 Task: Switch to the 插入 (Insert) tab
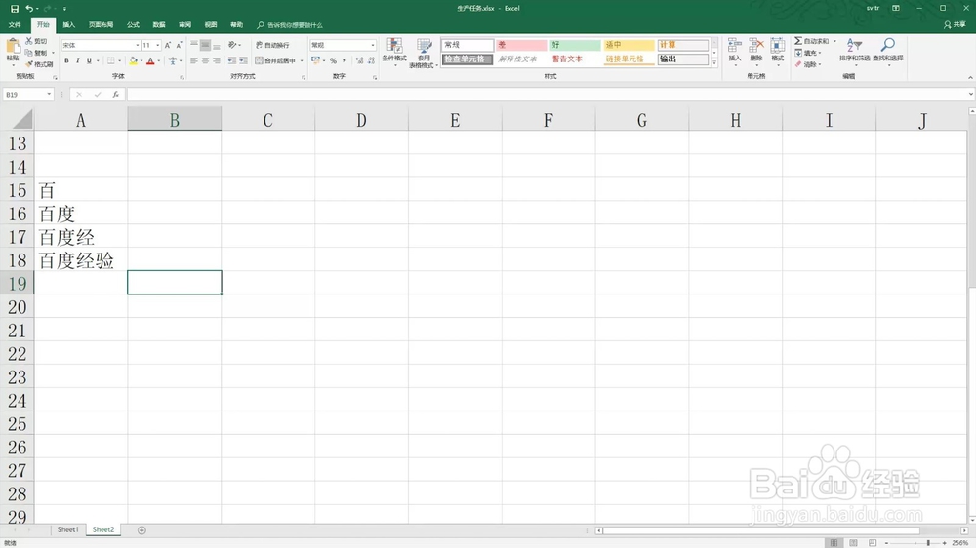(69, 25)
